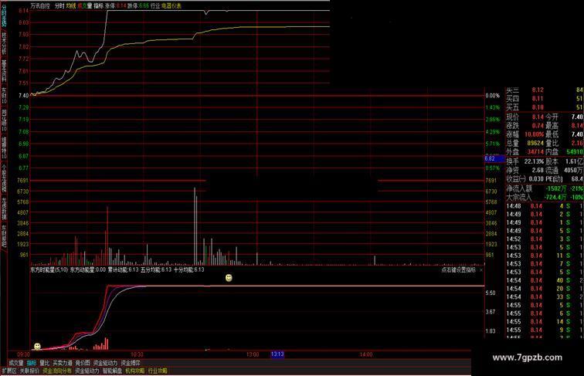This screenshot has width=584, height=376.
Task: Open the 竞价图 tab
Action: pyautogui.click(x=83, y=363)
